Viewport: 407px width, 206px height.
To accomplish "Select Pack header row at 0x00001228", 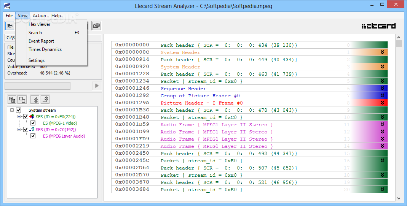I will click(x=249, y=74).
